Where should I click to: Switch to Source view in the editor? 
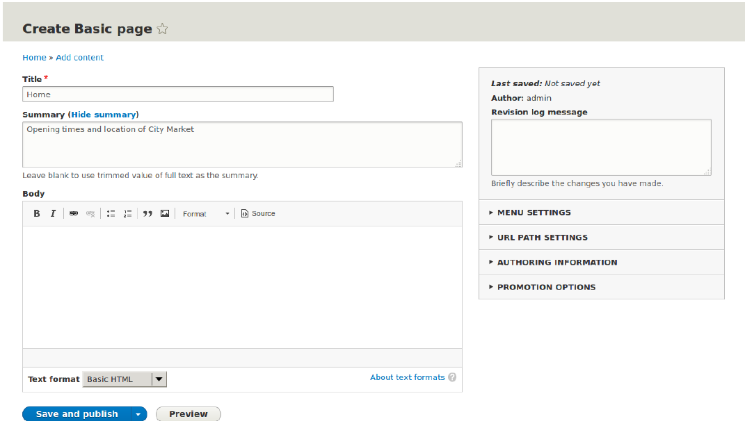pos(257,214)
